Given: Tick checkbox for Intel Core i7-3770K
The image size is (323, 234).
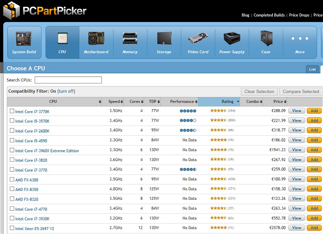Looking at the screenshot, I should click(12, 111).
